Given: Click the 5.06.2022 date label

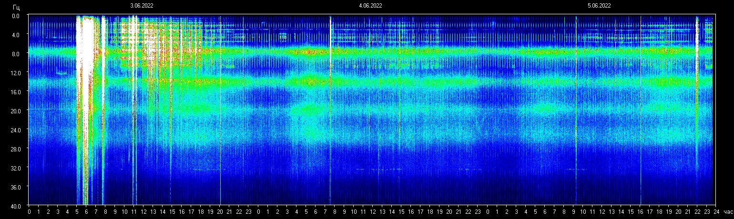Looking at the screenshot, I should click(x=599, y=6).
